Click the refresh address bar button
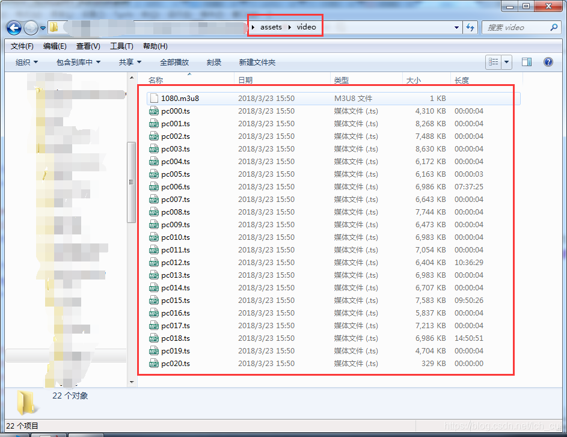The width and height of the screenshot is (567, 437). tap(470, 28)
